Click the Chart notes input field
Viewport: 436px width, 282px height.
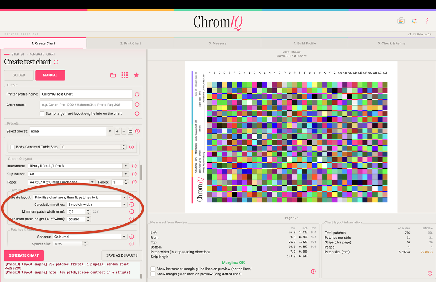tap(86, 105)
